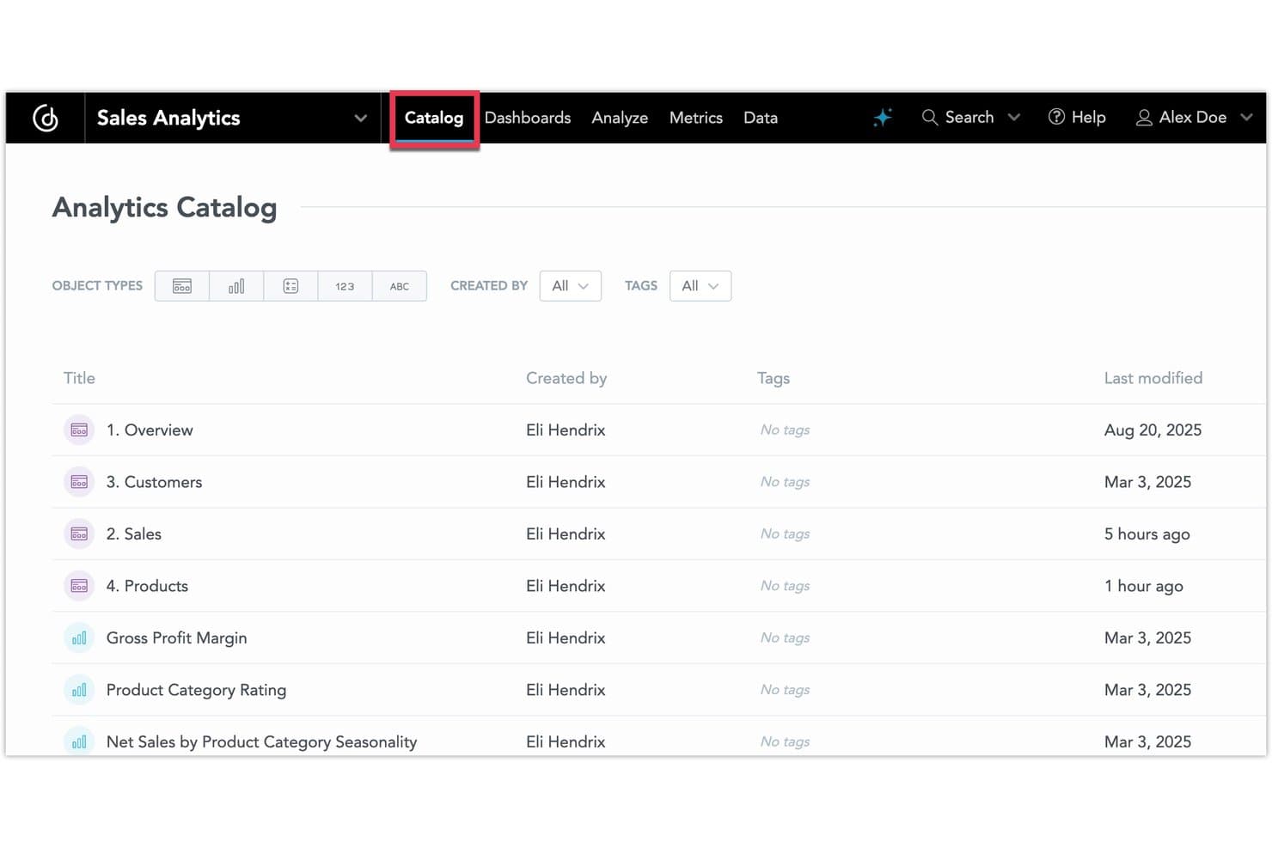Click the Title column header
The height and width of the screenshot is (848, 1272).
point(79,378)
